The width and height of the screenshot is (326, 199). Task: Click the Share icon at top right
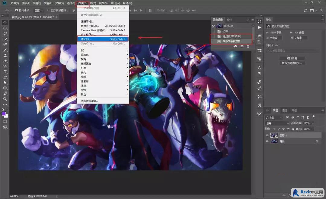(x=321, y=10)
